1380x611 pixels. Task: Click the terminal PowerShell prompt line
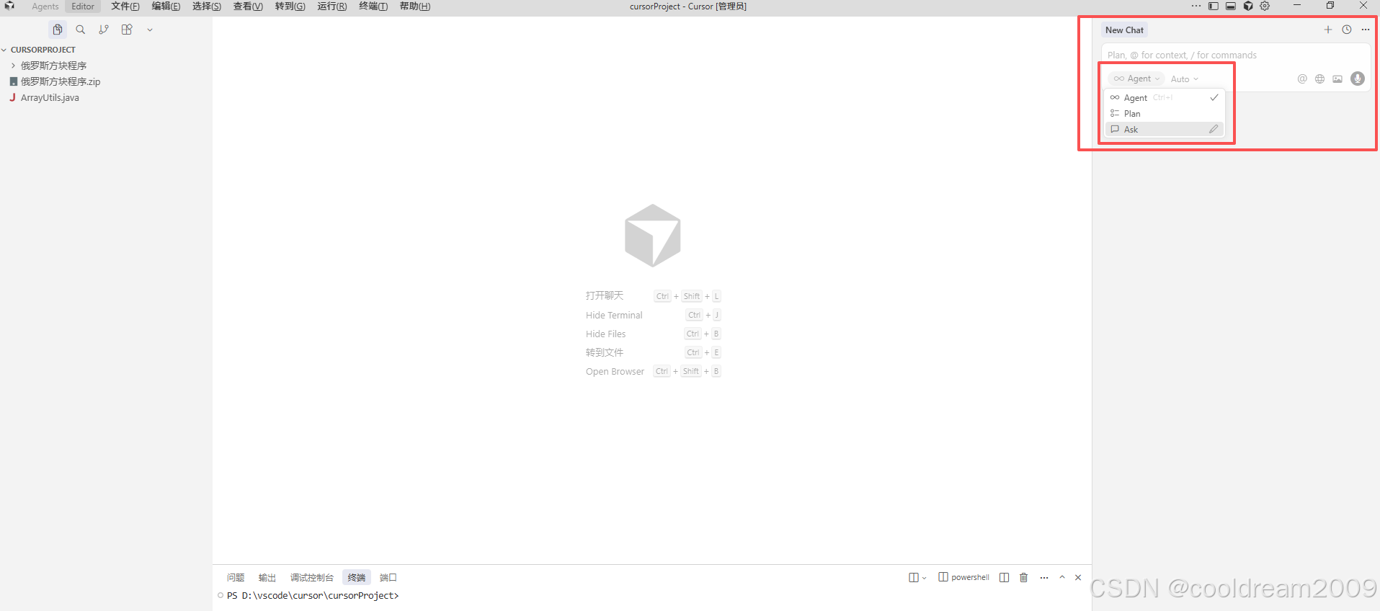[313, 596]
